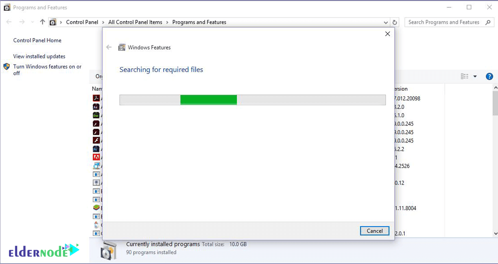498x264 pixels.
Task: Click the view options icon
Action: click(x=465, y=76)
